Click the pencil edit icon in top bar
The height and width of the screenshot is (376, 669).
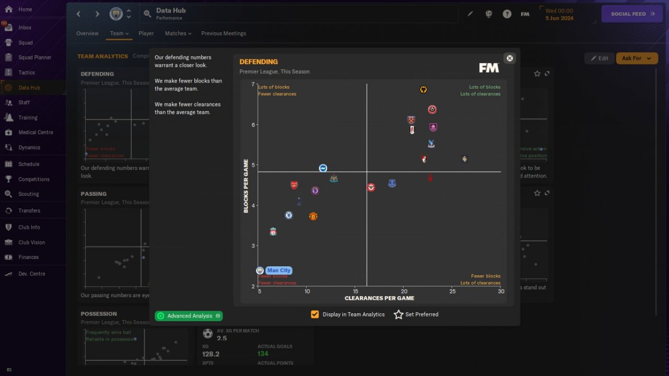click(x=470, y=14)
